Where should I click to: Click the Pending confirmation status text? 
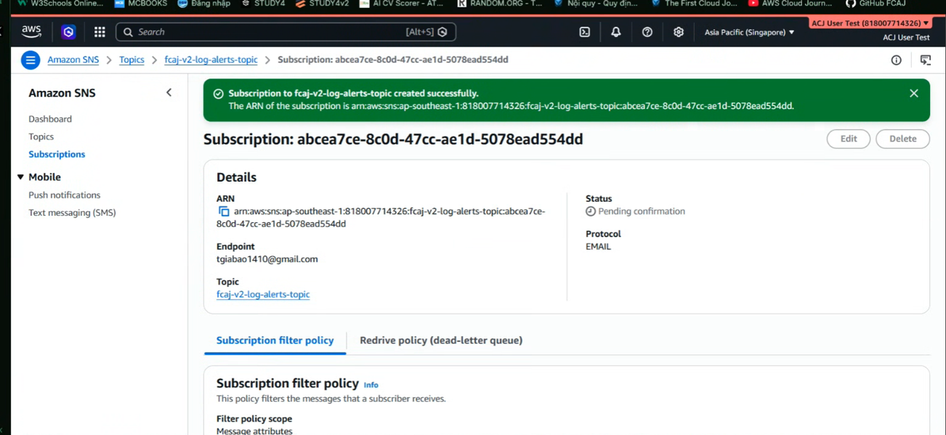642,211
